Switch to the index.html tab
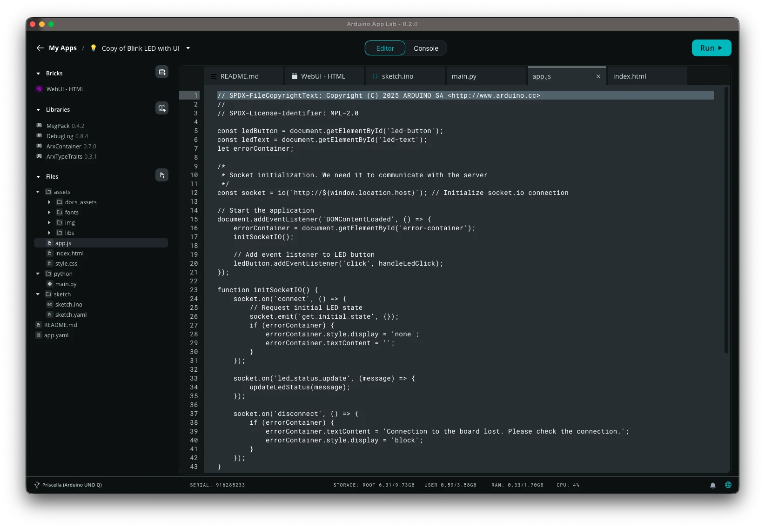765x528 pixels. coord(629,76)
